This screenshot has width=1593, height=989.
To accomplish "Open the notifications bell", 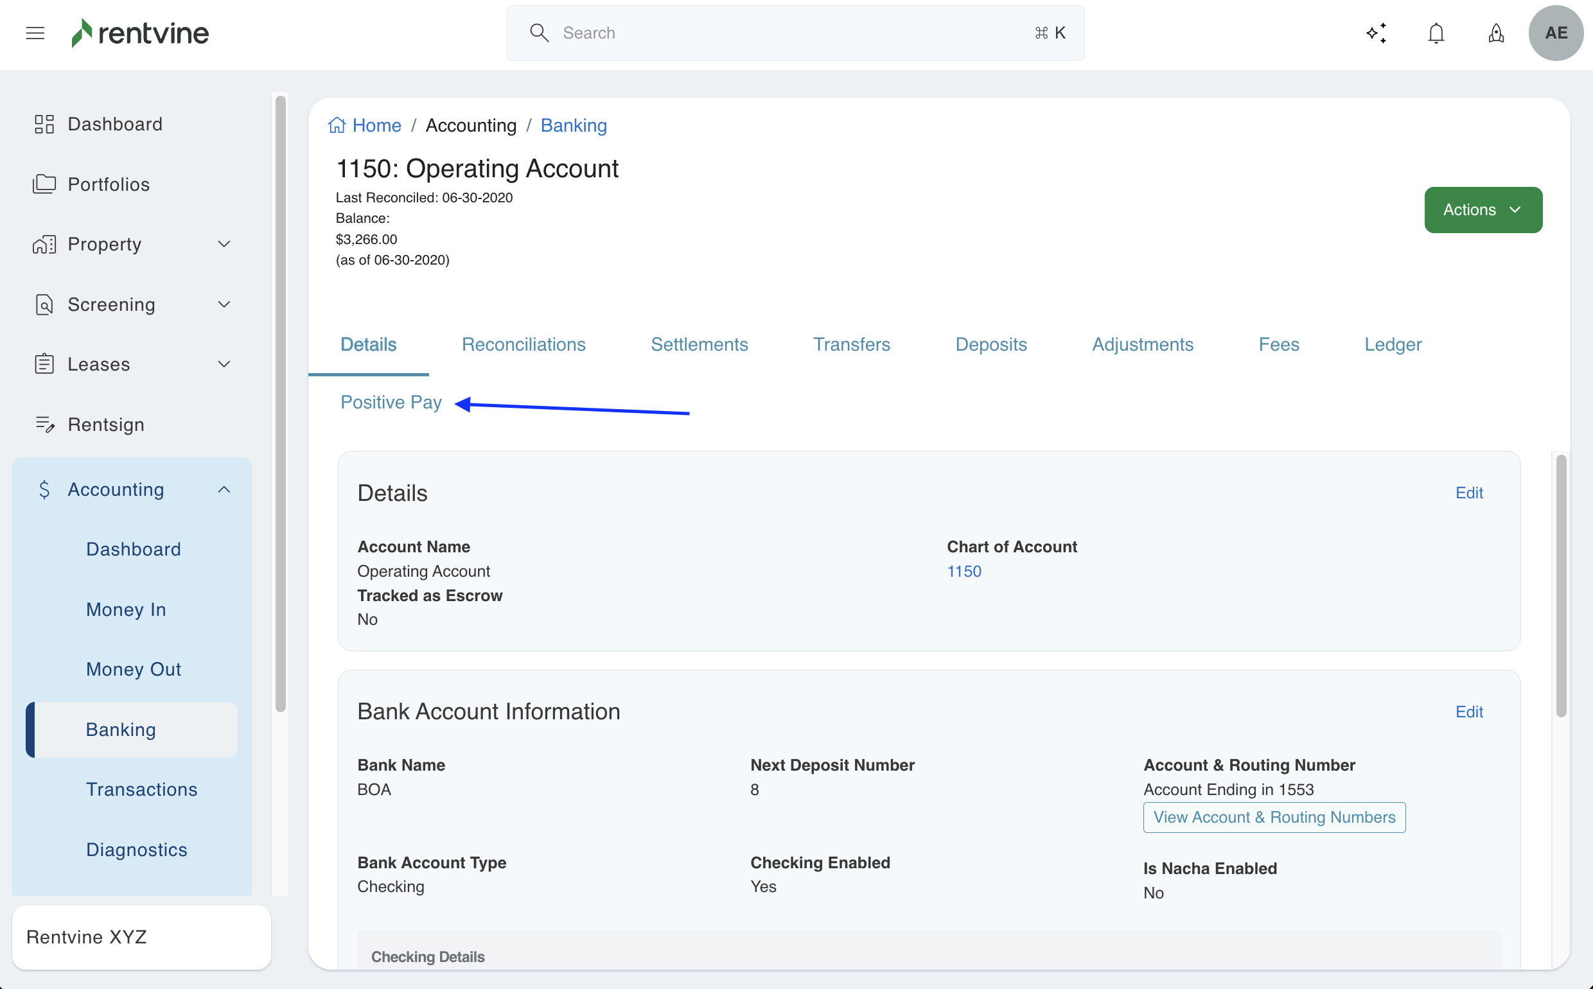I will click(1436, 33).
